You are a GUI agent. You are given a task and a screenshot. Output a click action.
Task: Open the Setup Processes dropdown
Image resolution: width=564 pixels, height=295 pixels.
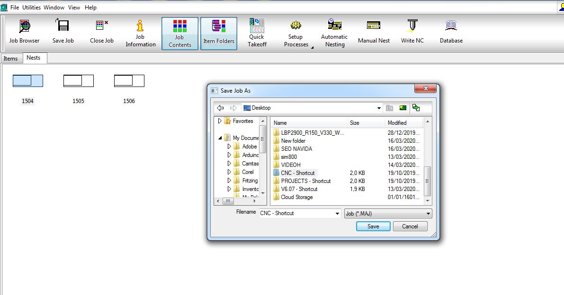(296, 33)
